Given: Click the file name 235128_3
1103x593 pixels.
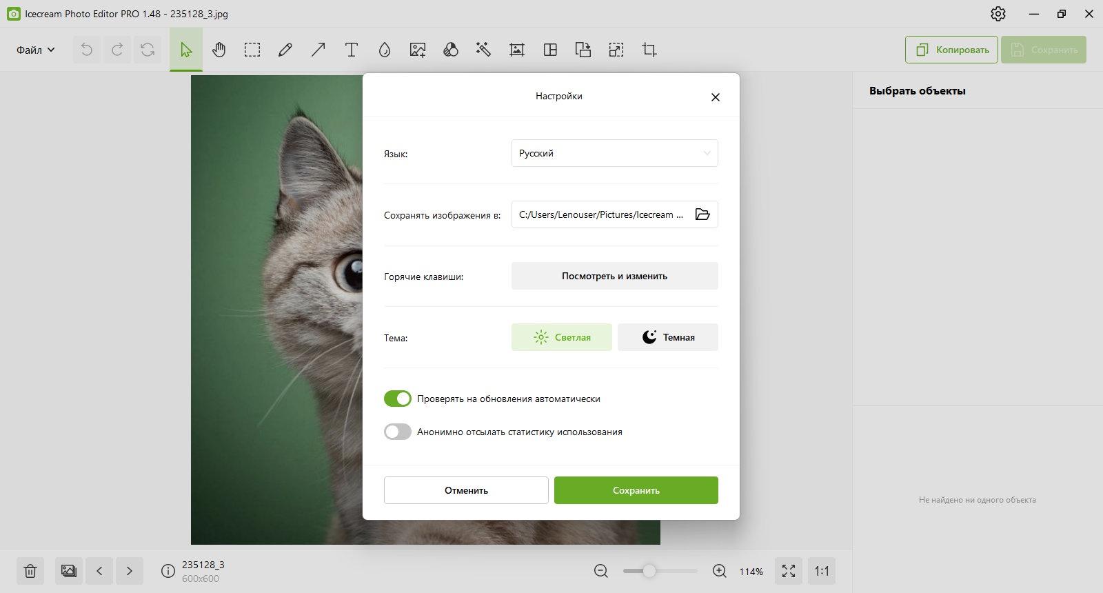Looking at the screenshot, I should click(203, 565).
